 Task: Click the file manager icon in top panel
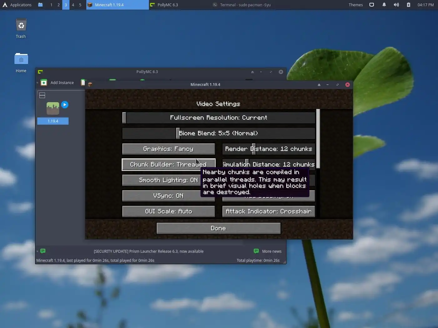click(x=40, y=5)
